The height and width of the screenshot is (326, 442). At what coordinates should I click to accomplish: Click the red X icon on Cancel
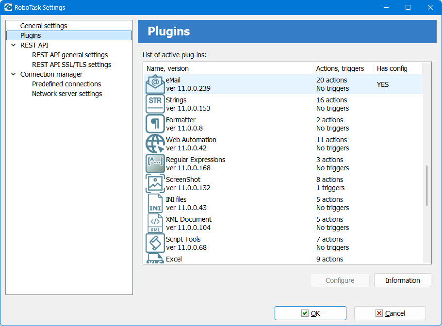point(379,313)
